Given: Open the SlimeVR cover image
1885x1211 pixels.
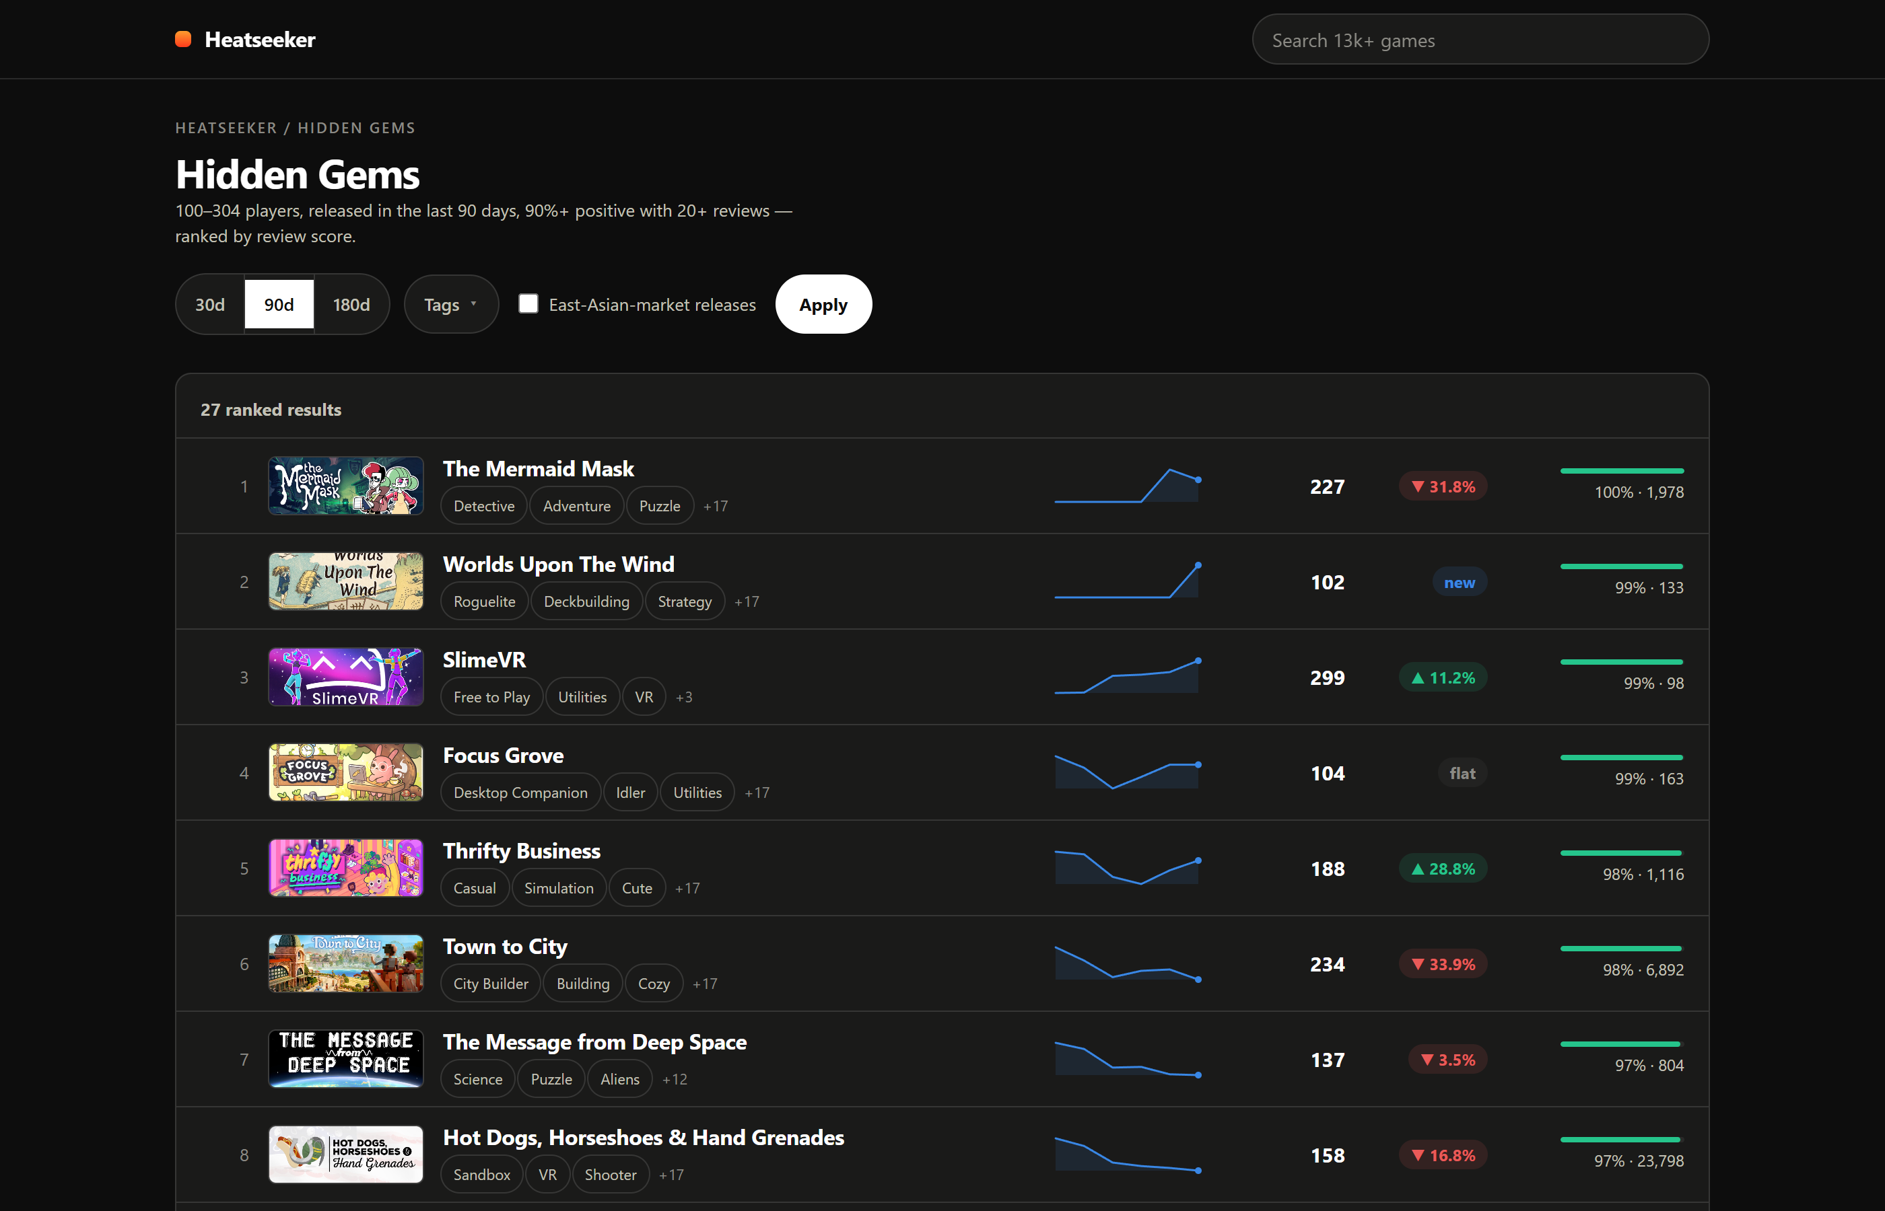Looking at the screenshot, I should point(346,677).
